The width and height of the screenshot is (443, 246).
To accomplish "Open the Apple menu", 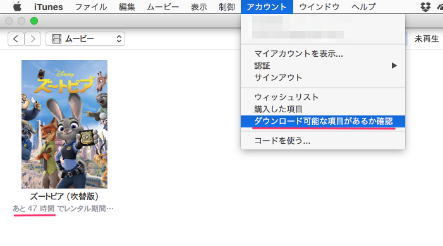I will [x=17, y=6].
